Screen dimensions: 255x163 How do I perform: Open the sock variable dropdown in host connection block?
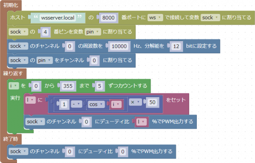point(210,17)
